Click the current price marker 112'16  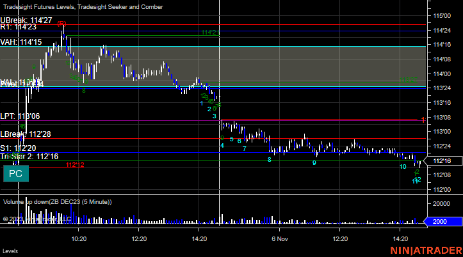click(443, 161)
